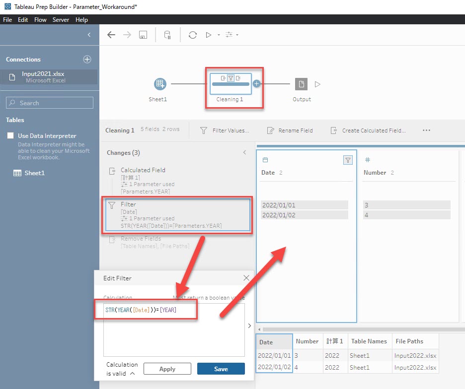Select the Sheet1 input step in the flow

160,84
